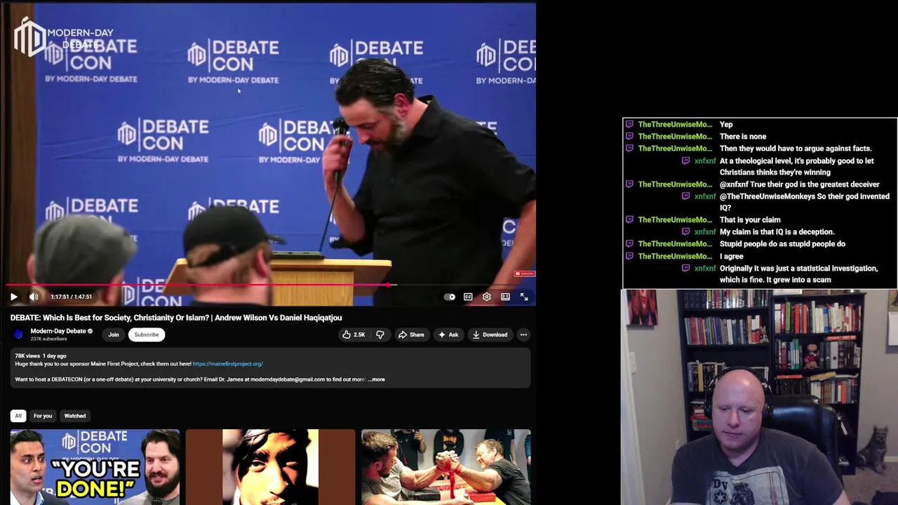Open the middle portrait recommended video thumbnail
Viewport: 898px width, 505px height.
[x=270, y=467]
